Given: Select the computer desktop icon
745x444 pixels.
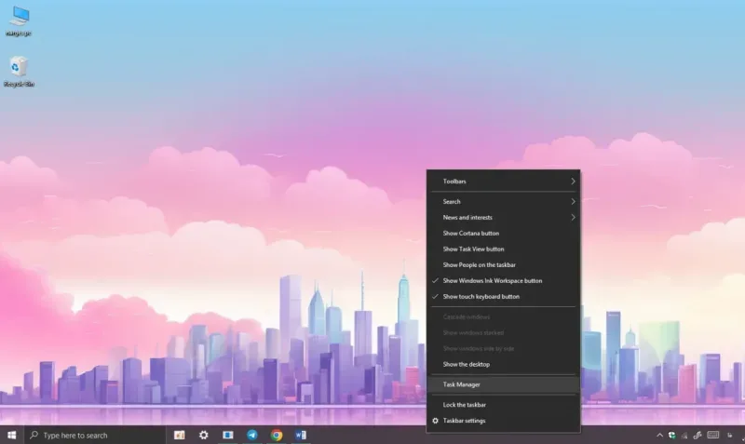Looking at the screenshot, I should 19,21.
